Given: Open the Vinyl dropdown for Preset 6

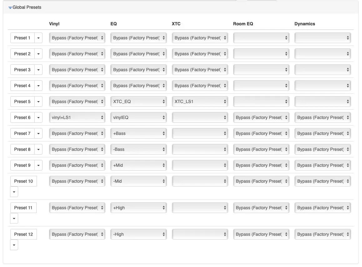Looking at the screenshot, I should click(x=77, y=117).
